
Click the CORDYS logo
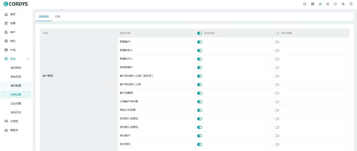[x=16, y=4]
